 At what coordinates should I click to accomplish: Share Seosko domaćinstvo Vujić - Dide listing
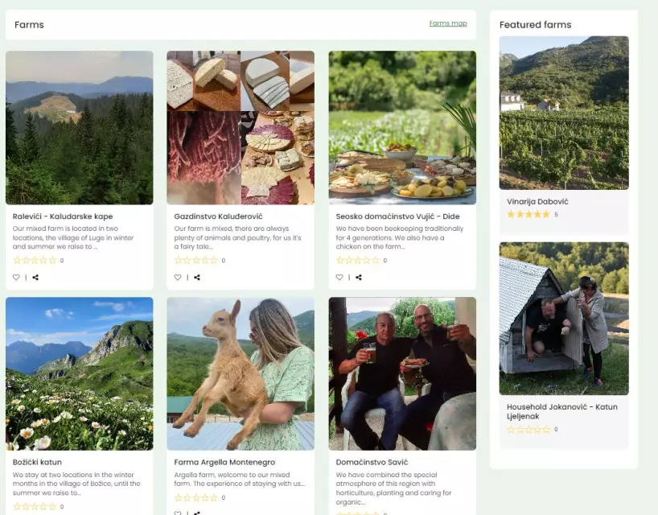[x=359, y=278]
